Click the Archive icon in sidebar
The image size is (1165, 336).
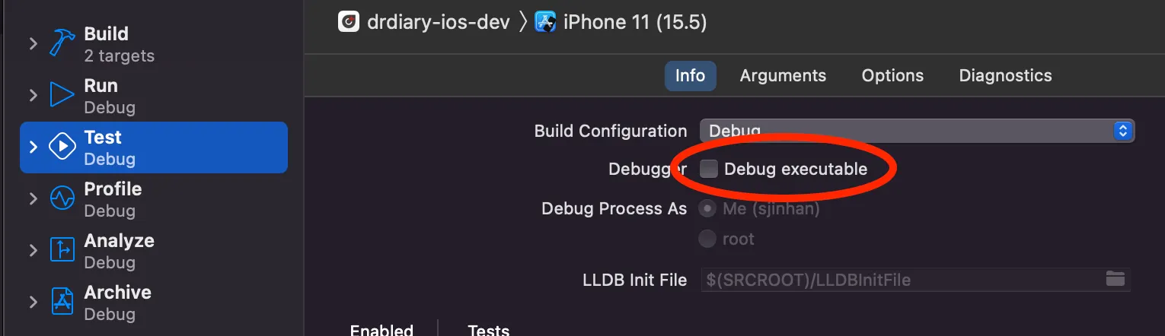tap(62, 302)
